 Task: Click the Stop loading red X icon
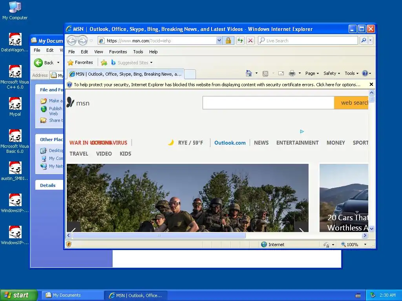pyautogui.click(x=250, y=40)
